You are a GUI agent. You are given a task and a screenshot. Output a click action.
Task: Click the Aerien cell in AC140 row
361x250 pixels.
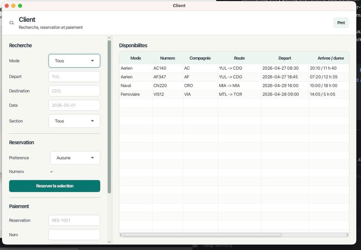pyautogui.click(x=136, y=68)
